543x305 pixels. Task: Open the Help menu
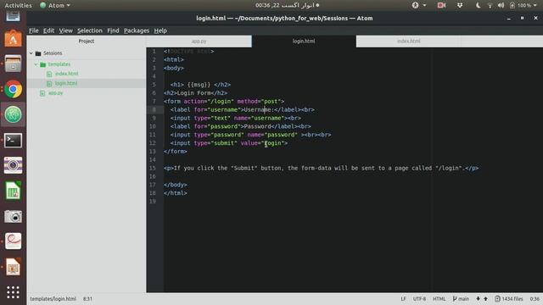point(160,30)
